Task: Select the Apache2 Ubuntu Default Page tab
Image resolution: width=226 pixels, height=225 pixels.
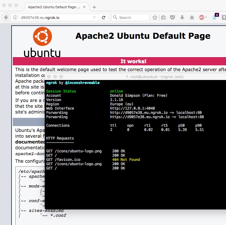Action: [54, 7]
